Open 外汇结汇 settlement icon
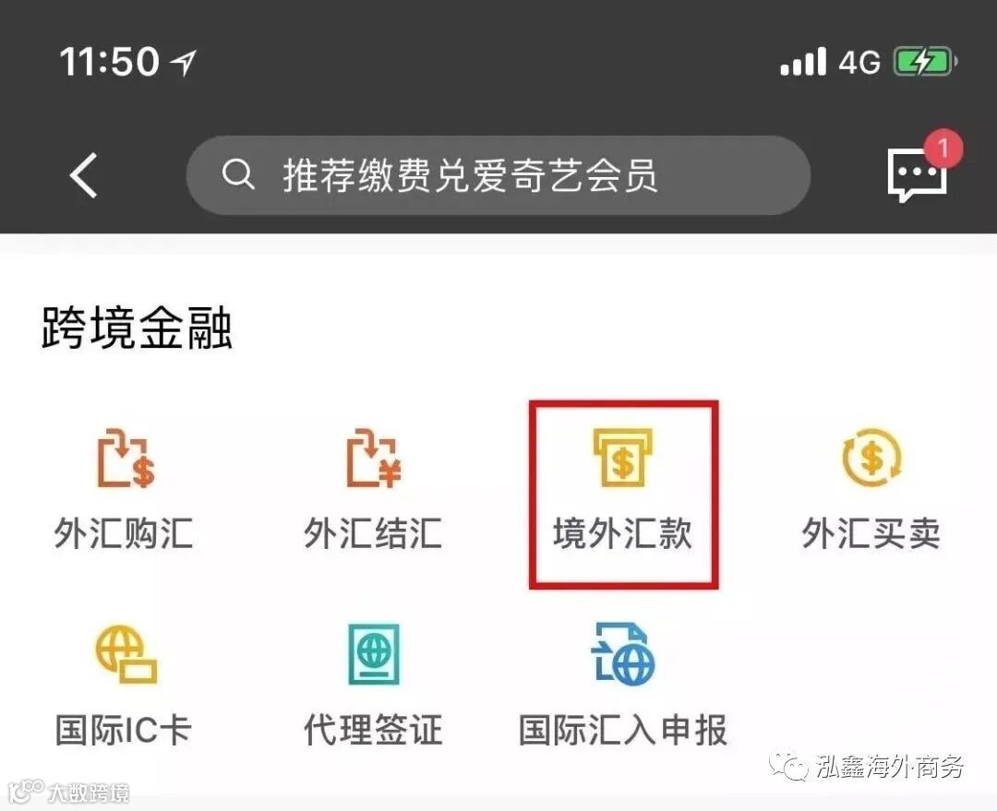This screenshot has height=811, width=997. tap(374, 459)
